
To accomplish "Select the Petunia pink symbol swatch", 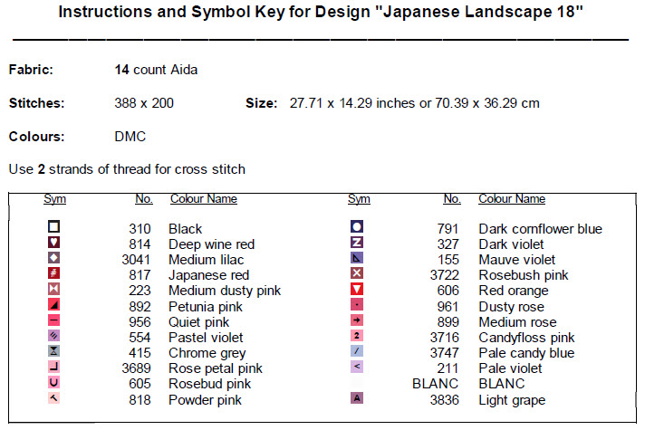I will (54, 305).
